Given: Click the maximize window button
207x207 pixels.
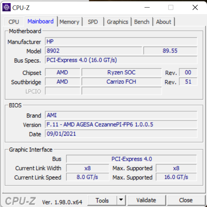Looking at the screenshot, I should point(171,8).
